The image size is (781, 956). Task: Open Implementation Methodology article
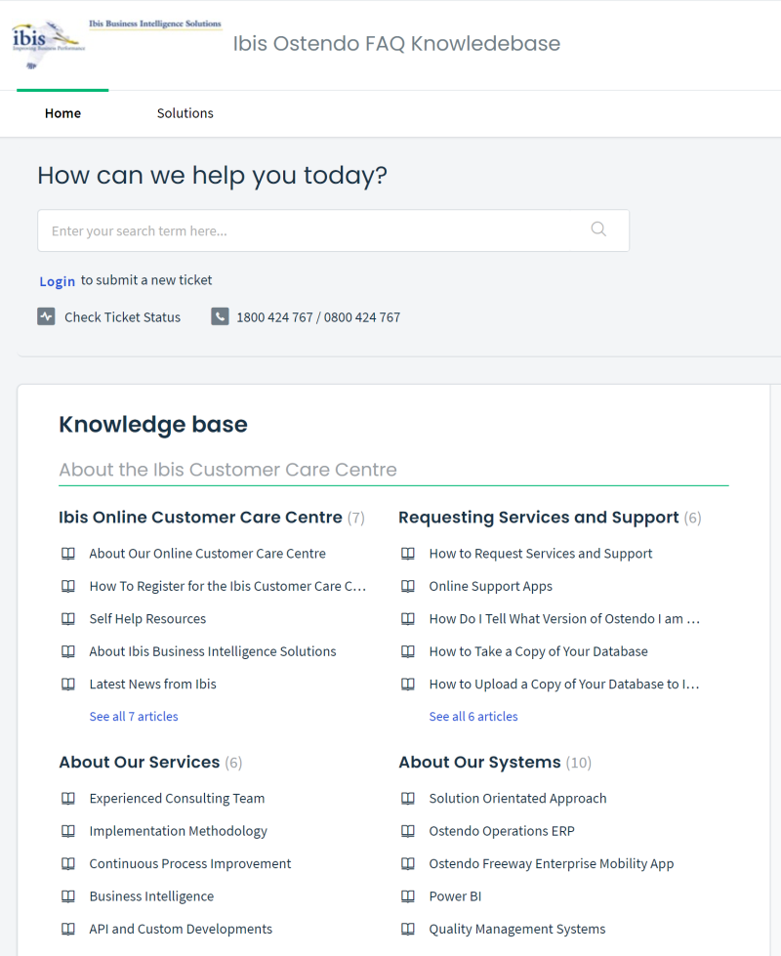pyautogui.click(x=178, y=831)
